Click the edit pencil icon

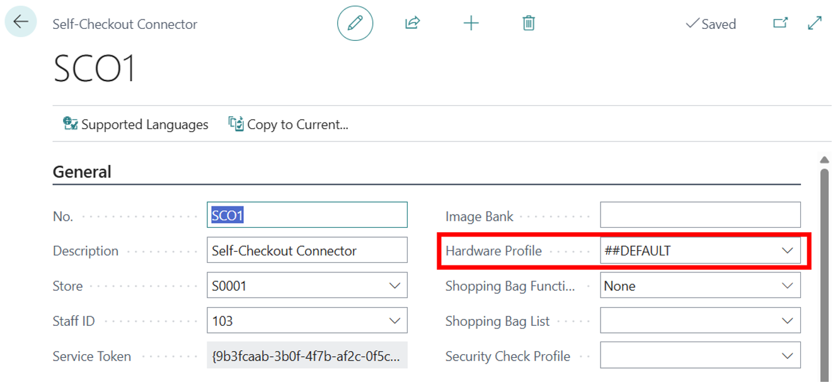(355, 23)
